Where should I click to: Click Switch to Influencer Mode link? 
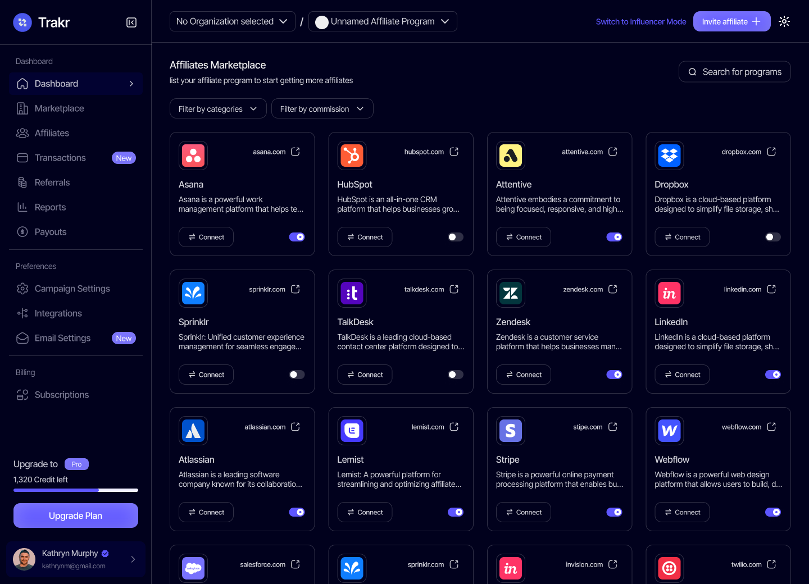pyautogui.click(x=640, y=21)
